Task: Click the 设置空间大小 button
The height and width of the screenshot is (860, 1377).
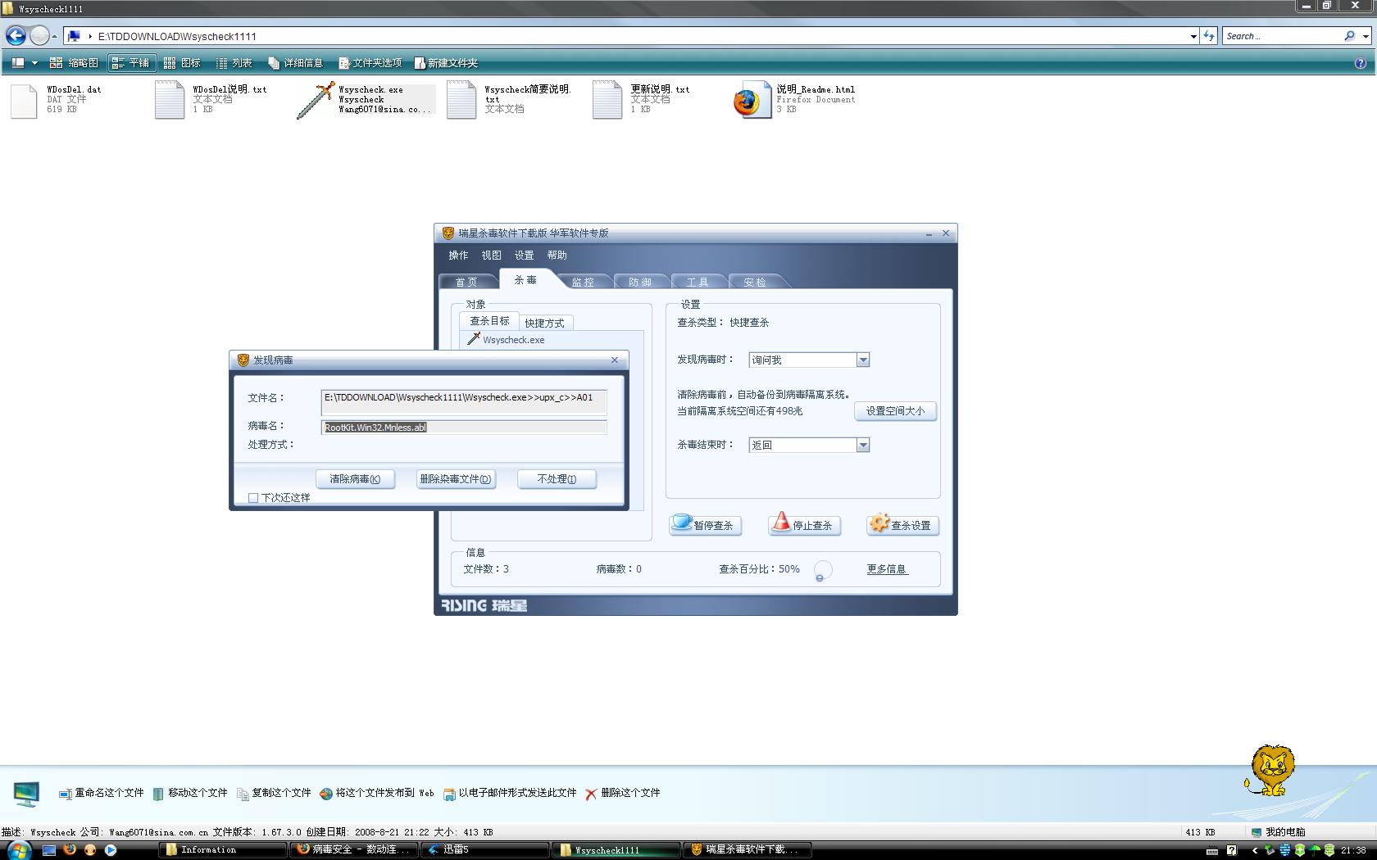Action: 895,411
